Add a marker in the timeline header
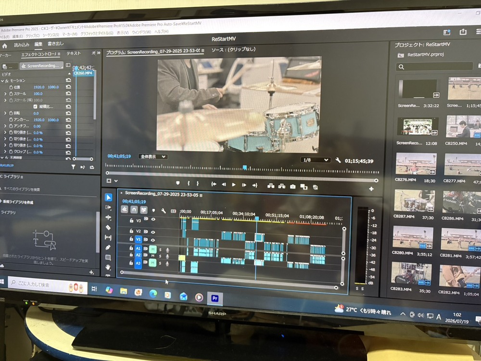 (153, 211)
